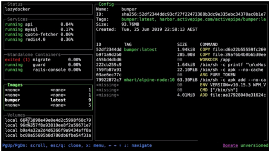Viewport: 269px width, 151px height.
Task: Click the 1.94kiB layer size
Action: [x=186, y=50]
